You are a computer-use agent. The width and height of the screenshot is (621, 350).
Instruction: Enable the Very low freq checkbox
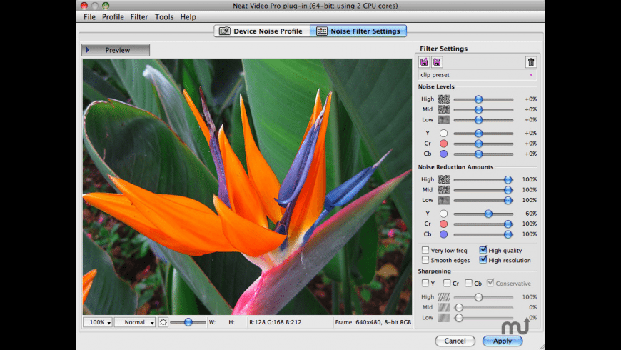click(425, 250)
